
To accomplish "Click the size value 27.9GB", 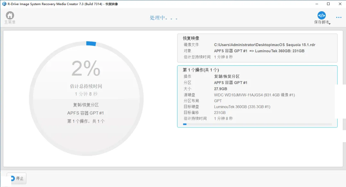I will click(x=220, y=89).
